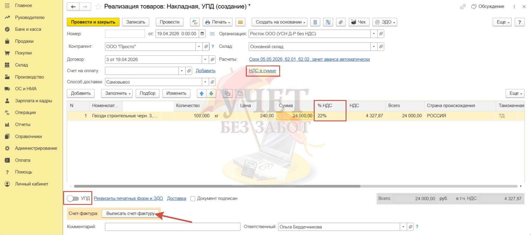Click the paperclip attachments icon
The width and height of the screenshot is (531, 235).
(340, 22)
